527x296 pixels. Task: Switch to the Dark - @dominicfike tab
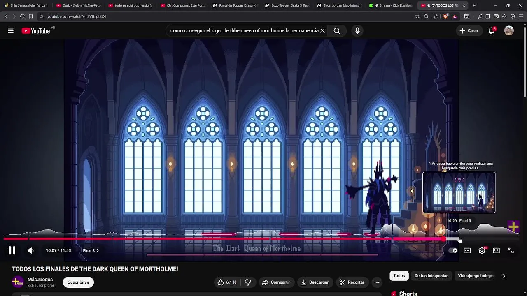click(79, 5)
